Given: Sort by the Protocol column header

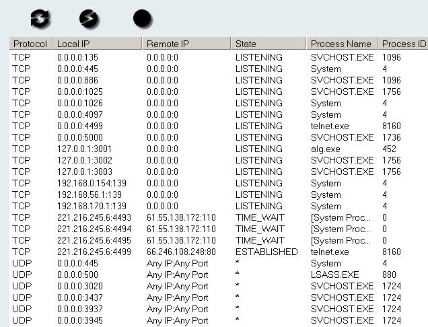Looking at the screenshot, I should (30, 44).
